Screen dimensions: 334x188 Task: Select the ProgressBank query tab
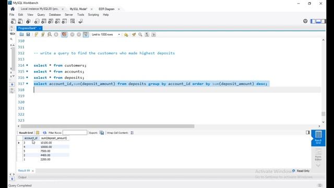pyautogui.click(x=27, y=28)
